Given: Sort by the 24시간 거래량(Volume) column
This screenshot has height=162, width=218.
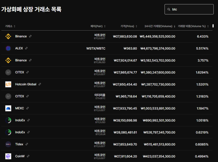Looking at the screenshot, I should (160, 26).
